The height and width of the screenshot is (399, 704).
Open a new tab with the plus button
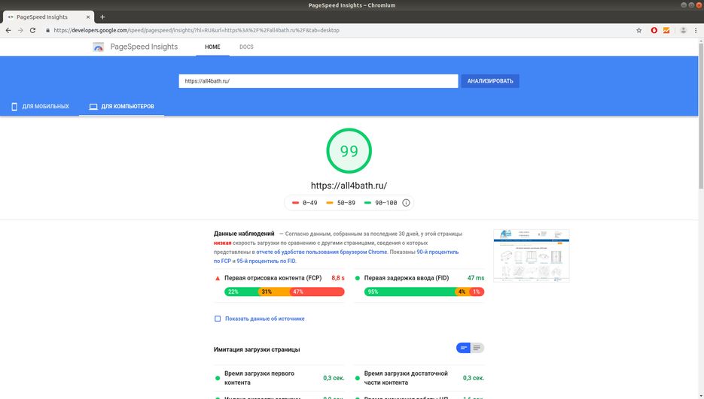pyautogui.click(x=102, y=17)
